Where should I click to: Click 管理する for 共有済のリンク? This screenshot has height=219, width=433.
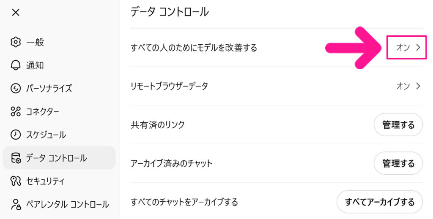coord(398,125)
